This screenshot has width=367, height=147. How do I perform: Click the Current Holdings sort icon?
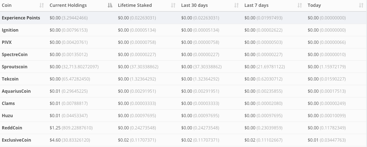pos(110,5)
